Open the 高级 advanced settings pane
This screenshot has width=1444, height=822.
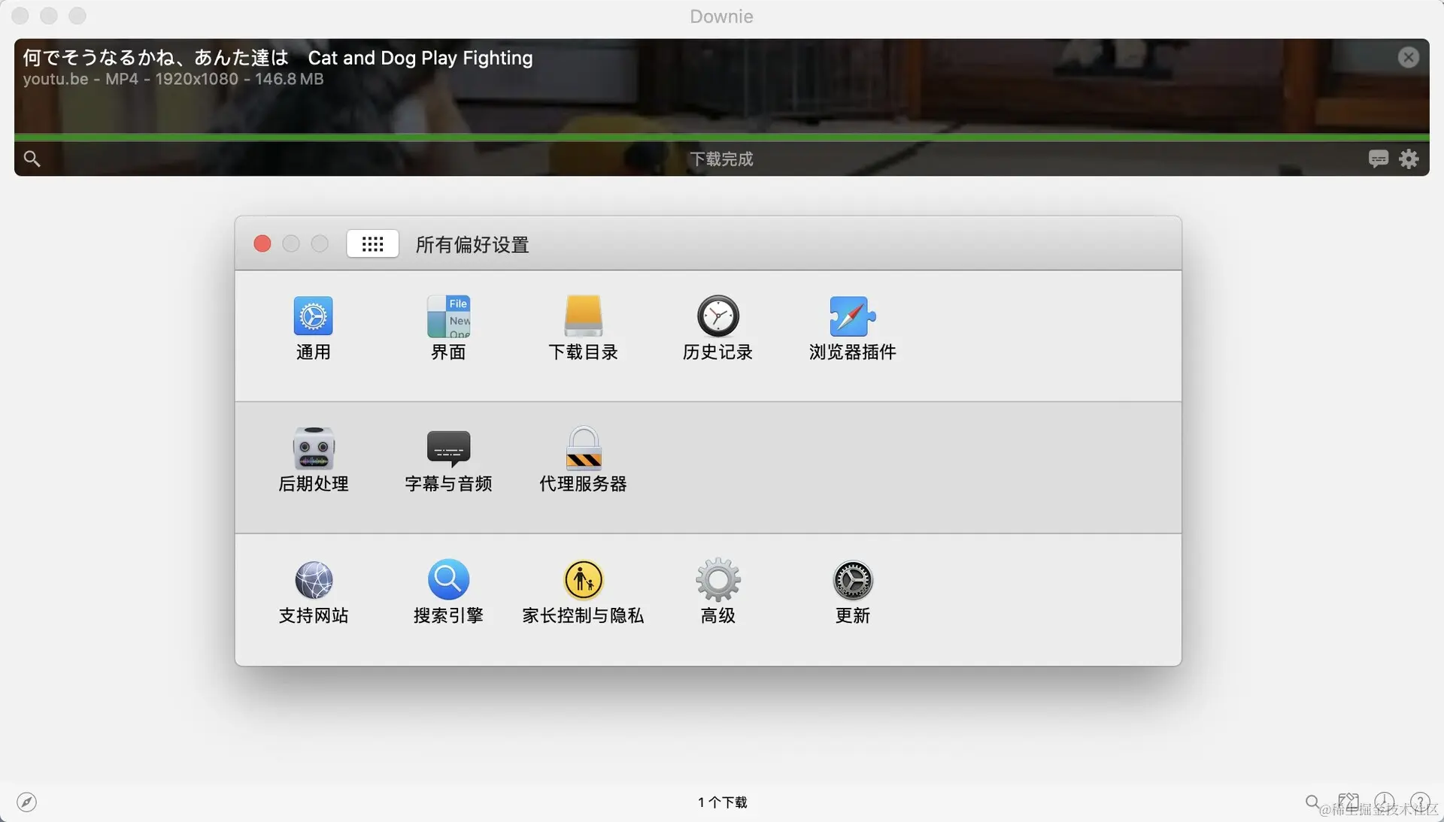pos(717,591)
